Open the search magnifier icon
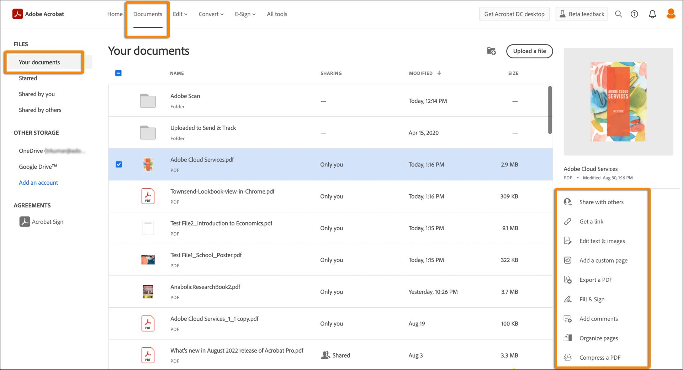This screenshot has width=683, height=370. (x=619, y=14)
